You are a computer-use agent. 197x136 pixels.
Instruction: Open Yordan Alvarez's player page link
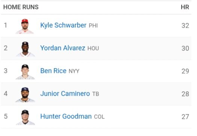[x=63, y=48]
